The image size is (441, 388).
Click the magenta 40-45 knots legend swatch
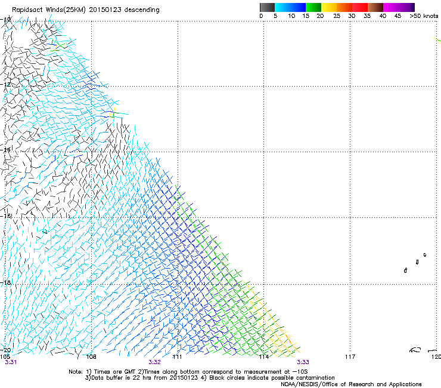tap(391, 7)
